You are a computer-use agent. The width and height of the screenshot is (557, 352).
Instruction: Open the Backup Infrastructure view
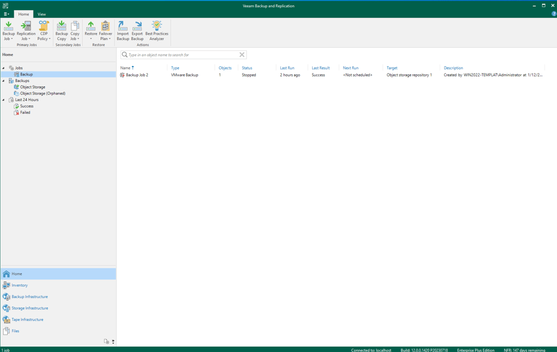tap(29, 297)
